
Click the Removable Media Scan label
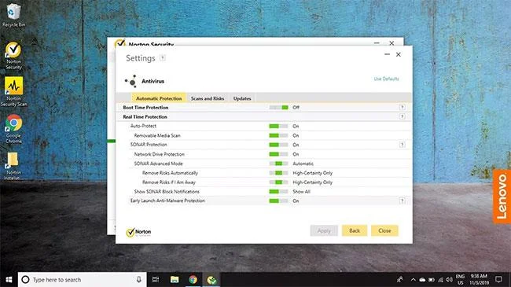click(x=157, y=135)
